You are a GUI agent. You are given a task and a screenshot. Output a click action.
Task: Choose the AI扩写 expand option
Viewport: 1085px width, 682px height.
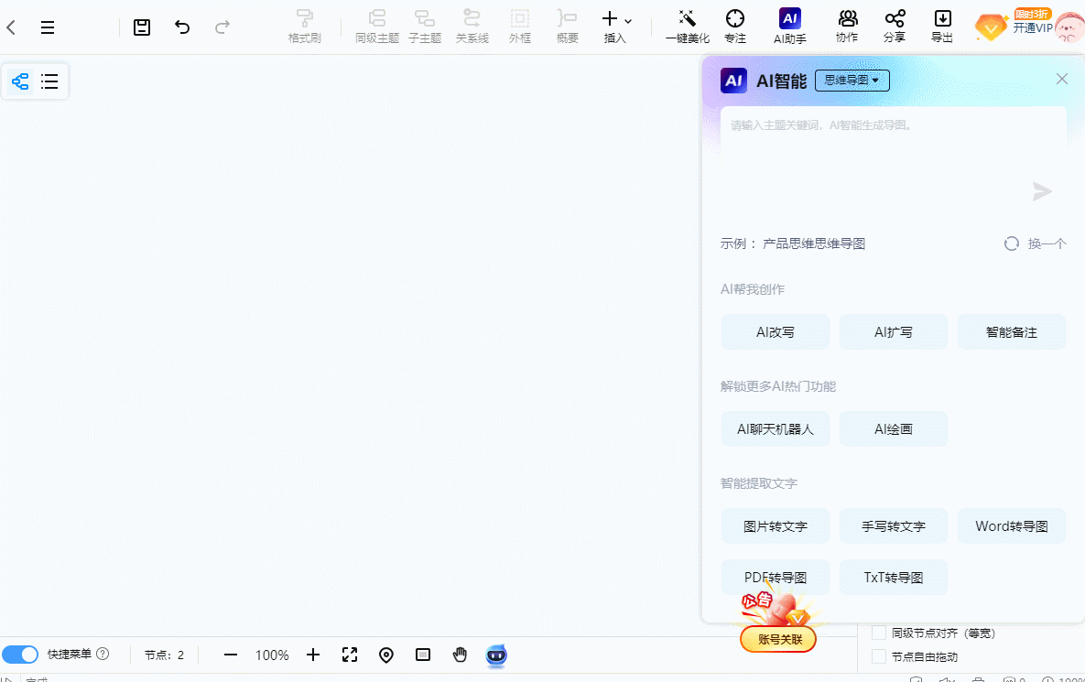pos(894,332)
